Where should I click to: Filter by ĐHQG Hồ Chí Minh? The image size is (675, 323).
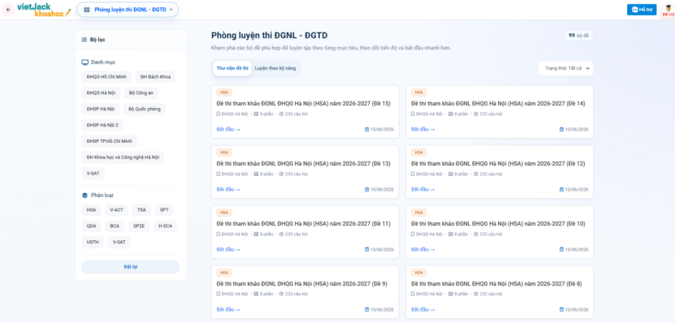coord(106,77)
